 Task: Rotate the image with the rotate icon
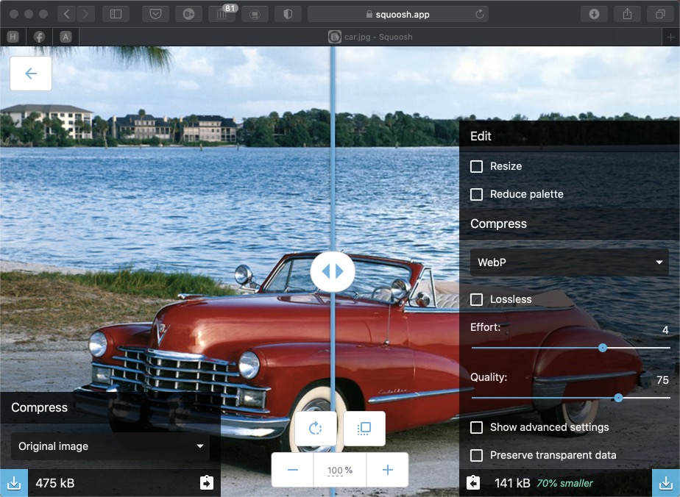tap(316, 428)
